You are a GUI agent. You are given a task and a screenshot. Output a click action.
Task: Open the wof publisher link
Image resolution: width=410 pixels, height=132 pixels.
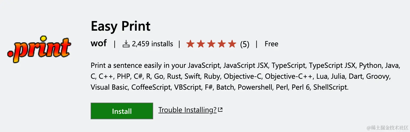tap(99, 43)
